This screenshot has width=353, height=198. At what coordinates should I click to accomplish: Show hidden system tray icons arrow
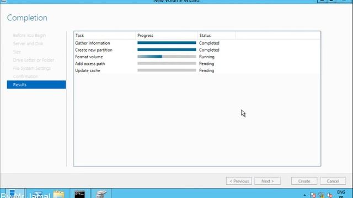click(x=304, y=195)
